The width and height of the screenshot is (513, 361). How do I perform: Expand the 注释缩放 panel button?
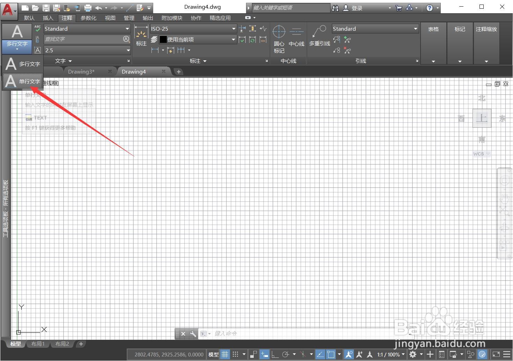pos(486,43)
